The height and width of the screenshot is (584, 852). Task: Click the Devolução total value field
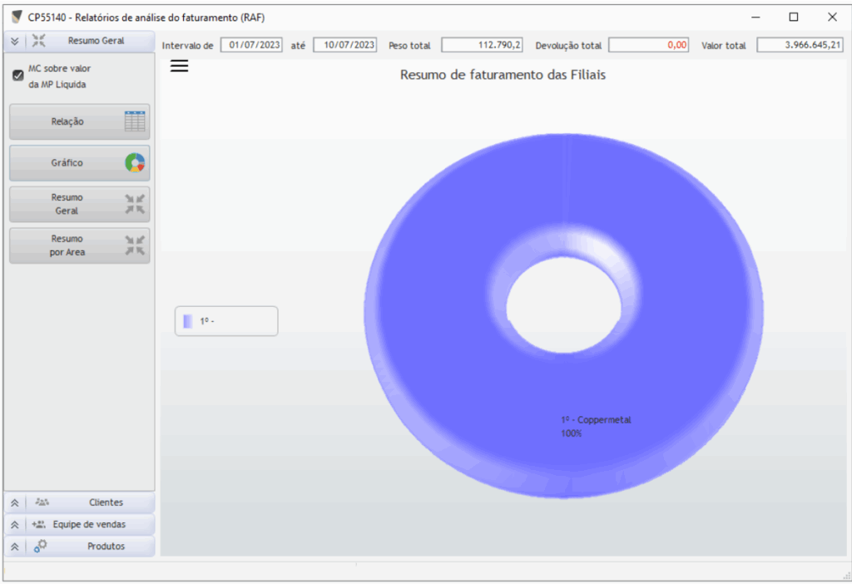coord(649,45)
